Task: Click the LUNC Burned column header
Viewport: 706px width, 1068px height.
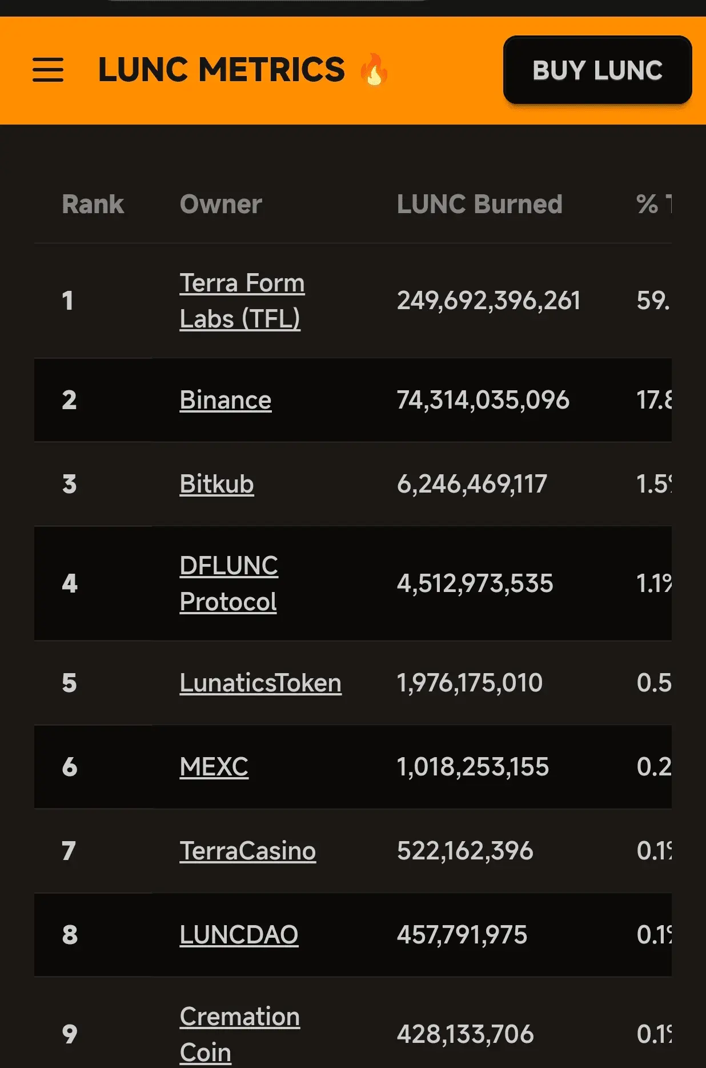Action: (480, 205)
